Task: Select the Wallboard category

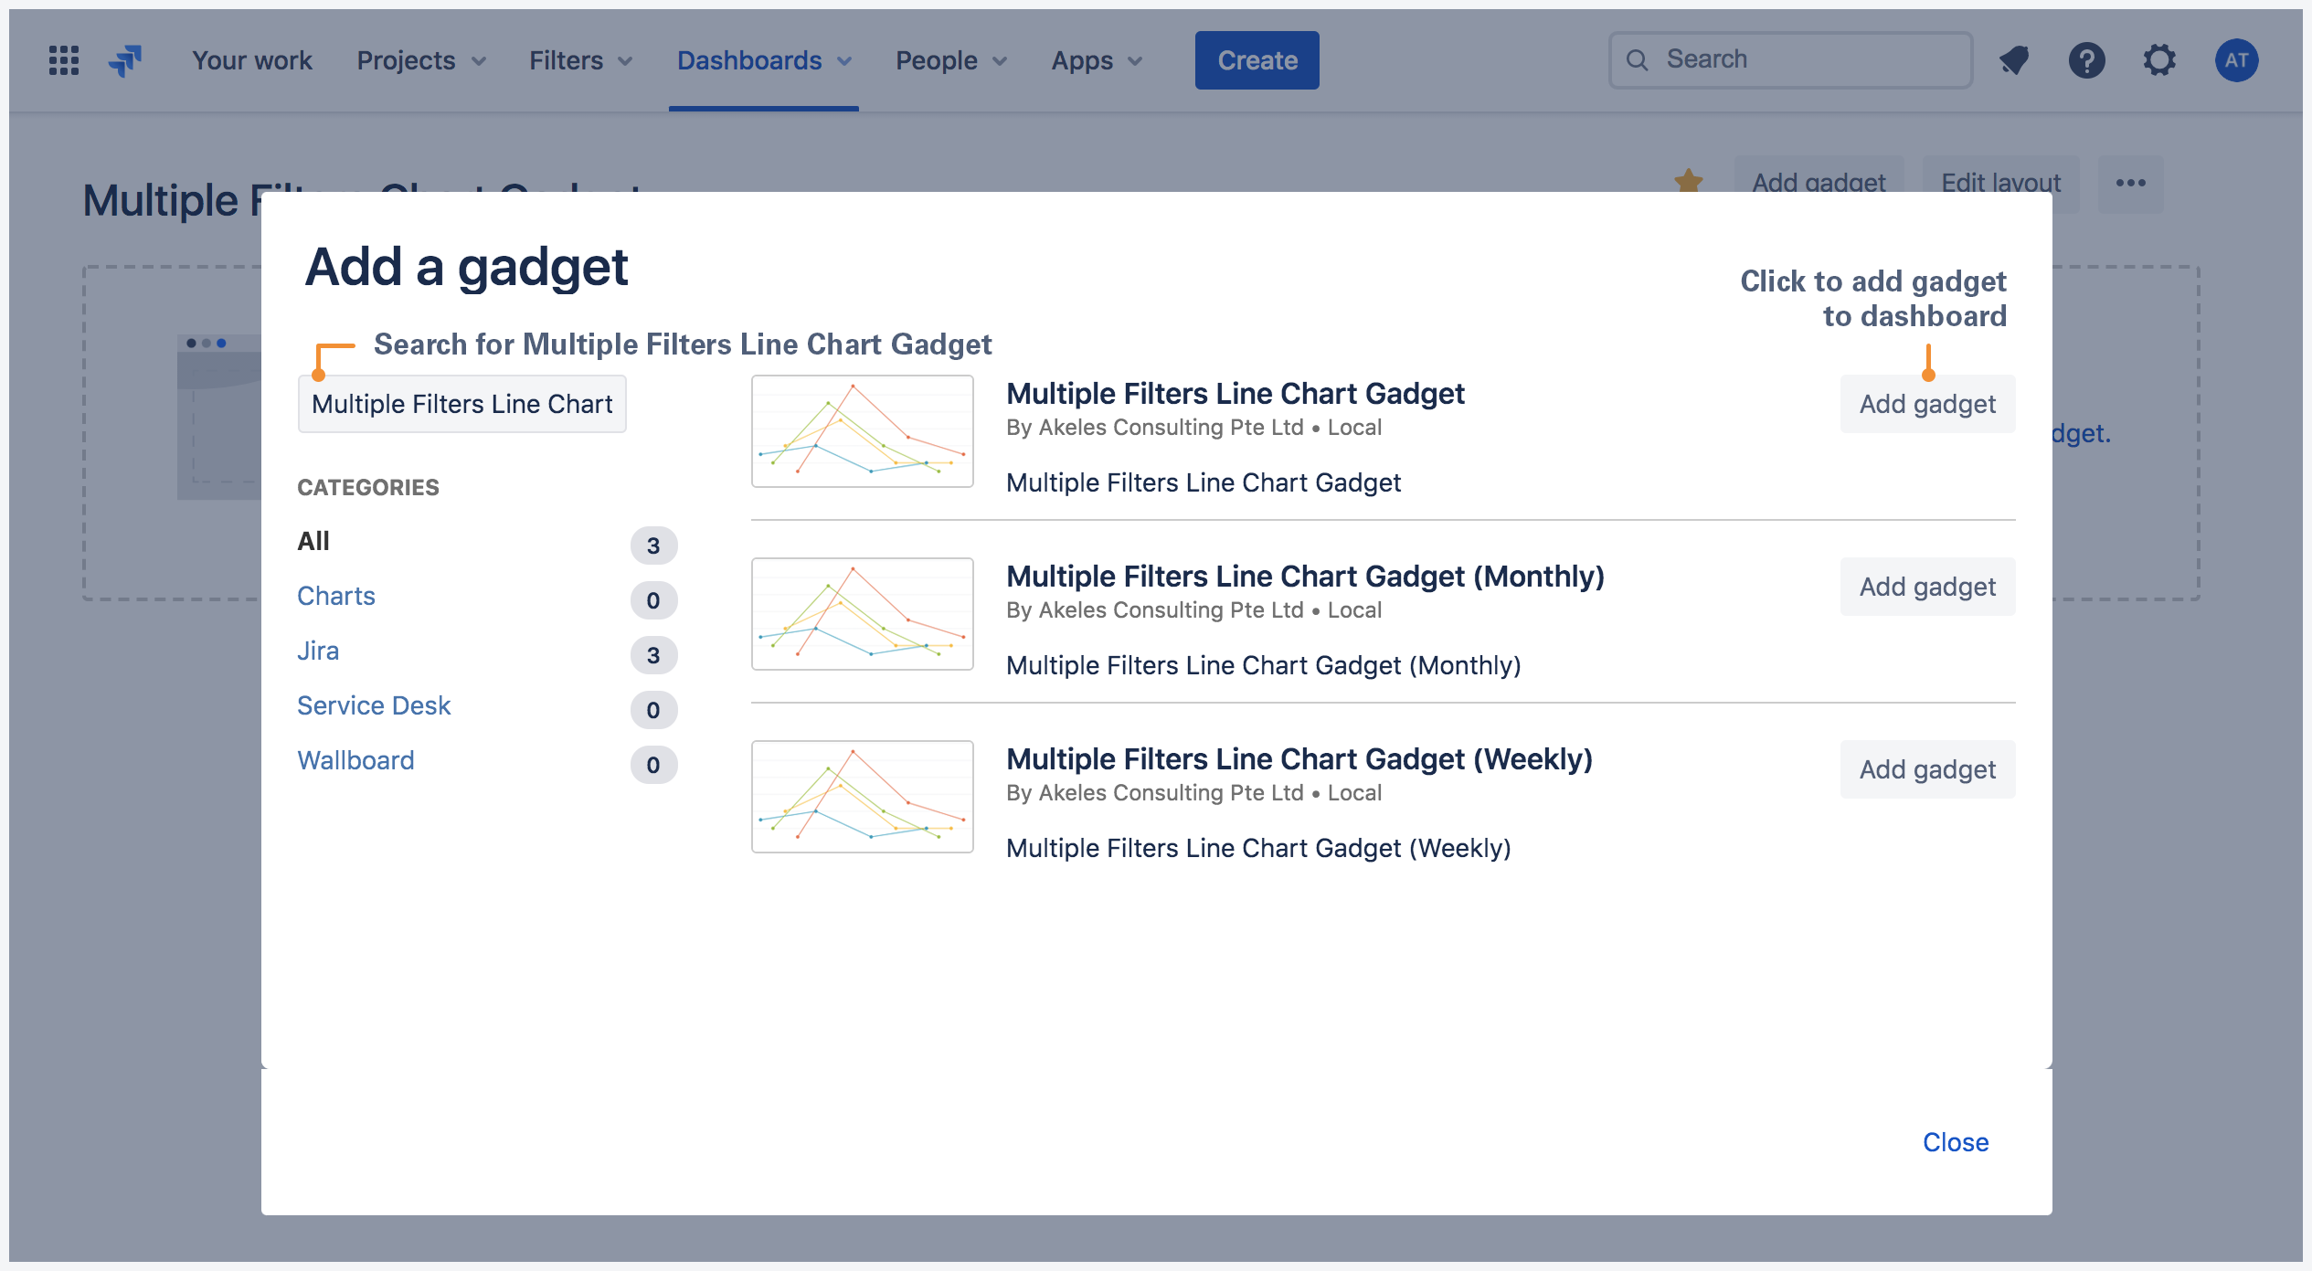Action: click(x=355, y=759)
